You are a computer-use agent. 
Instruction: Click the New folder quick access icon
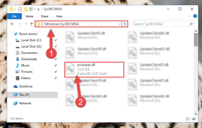coord(26,9)
